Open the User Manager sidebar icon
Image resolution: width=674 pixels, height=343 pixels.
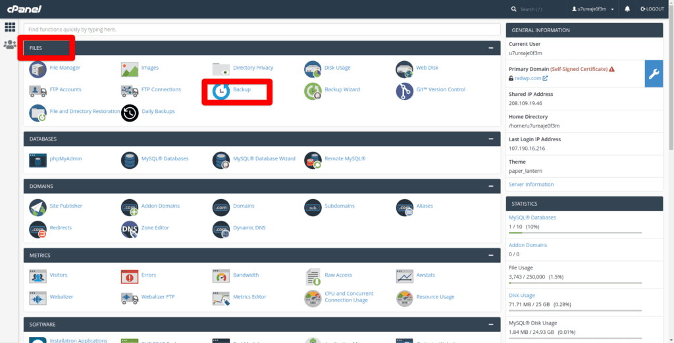point(10,45)
